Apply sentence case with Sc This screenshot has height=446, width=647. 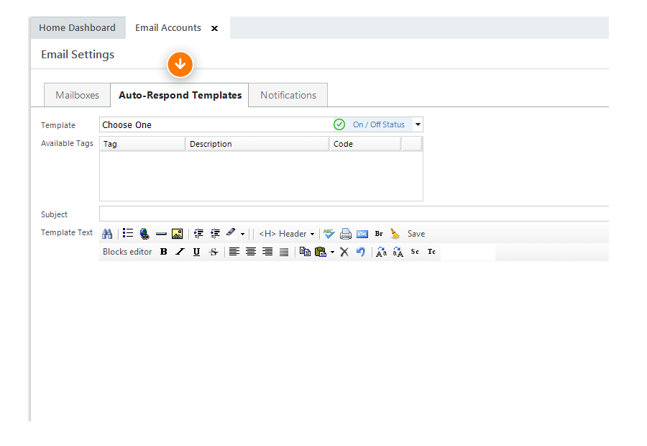[415, 252]
